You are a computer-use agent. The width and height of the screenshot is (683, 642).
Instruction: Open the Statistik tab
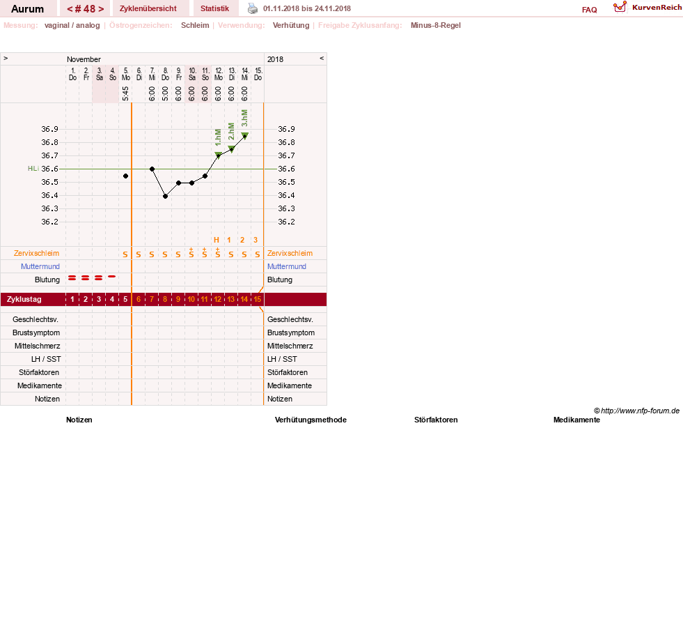pos(214,8)
